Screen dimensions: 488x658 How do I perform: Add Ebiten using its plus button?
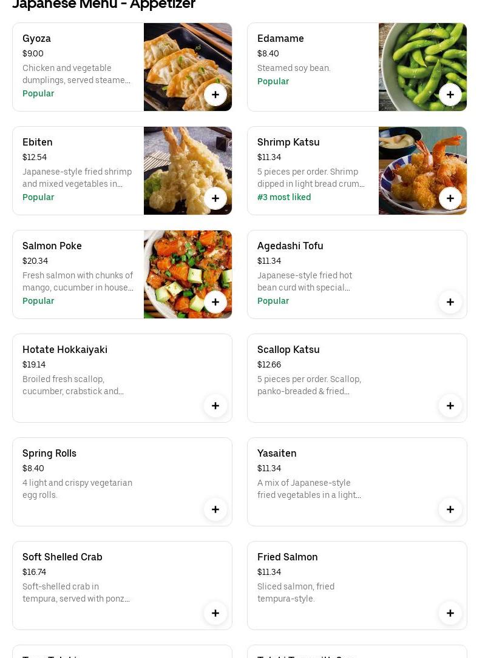pos(215,198)
